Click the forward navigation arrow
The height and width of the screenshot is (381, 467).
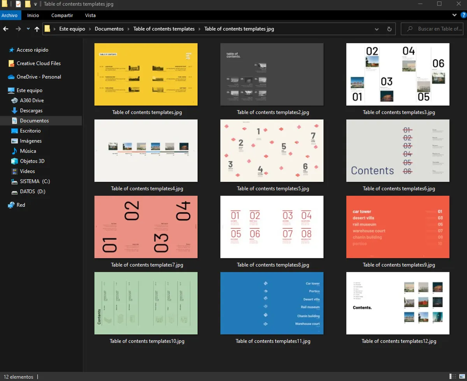(18, 29)
